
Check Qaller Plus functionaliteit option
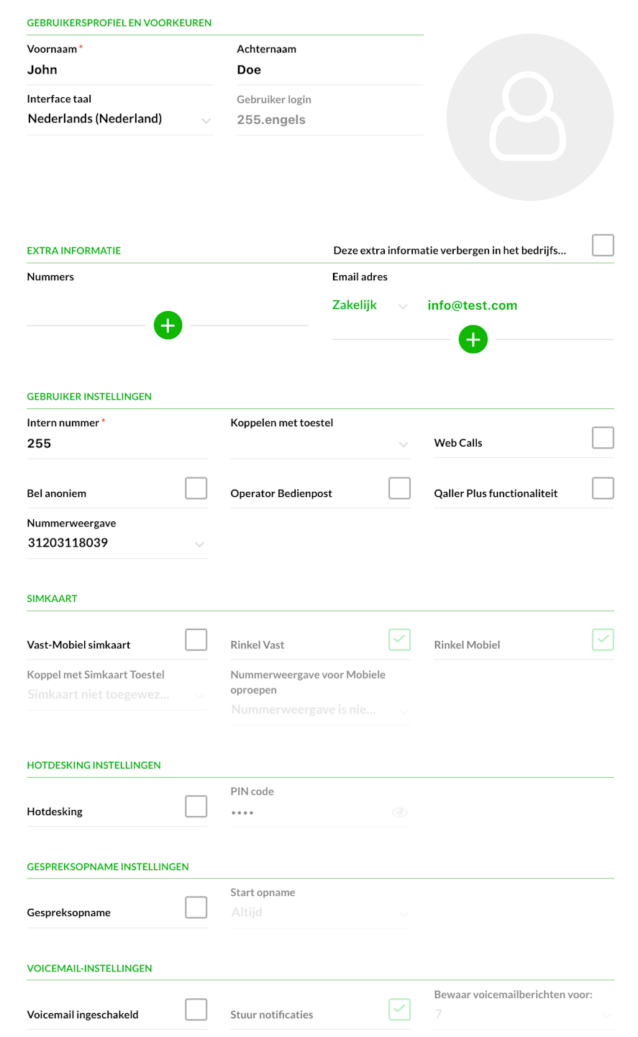coord(602,488)
